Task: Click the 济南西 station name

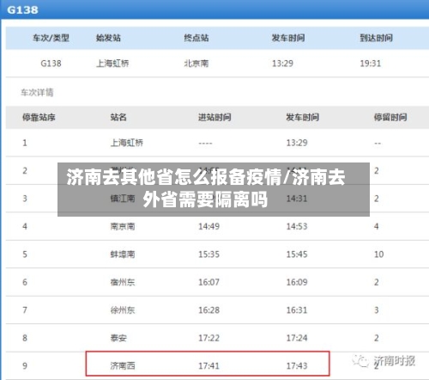Action: (123, 365)
